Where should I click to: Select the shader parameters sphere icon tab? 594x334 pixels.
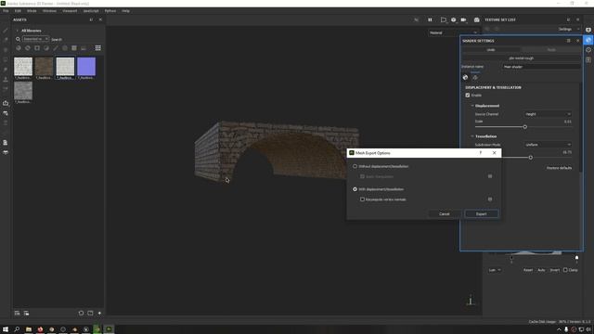coord(466,77)
